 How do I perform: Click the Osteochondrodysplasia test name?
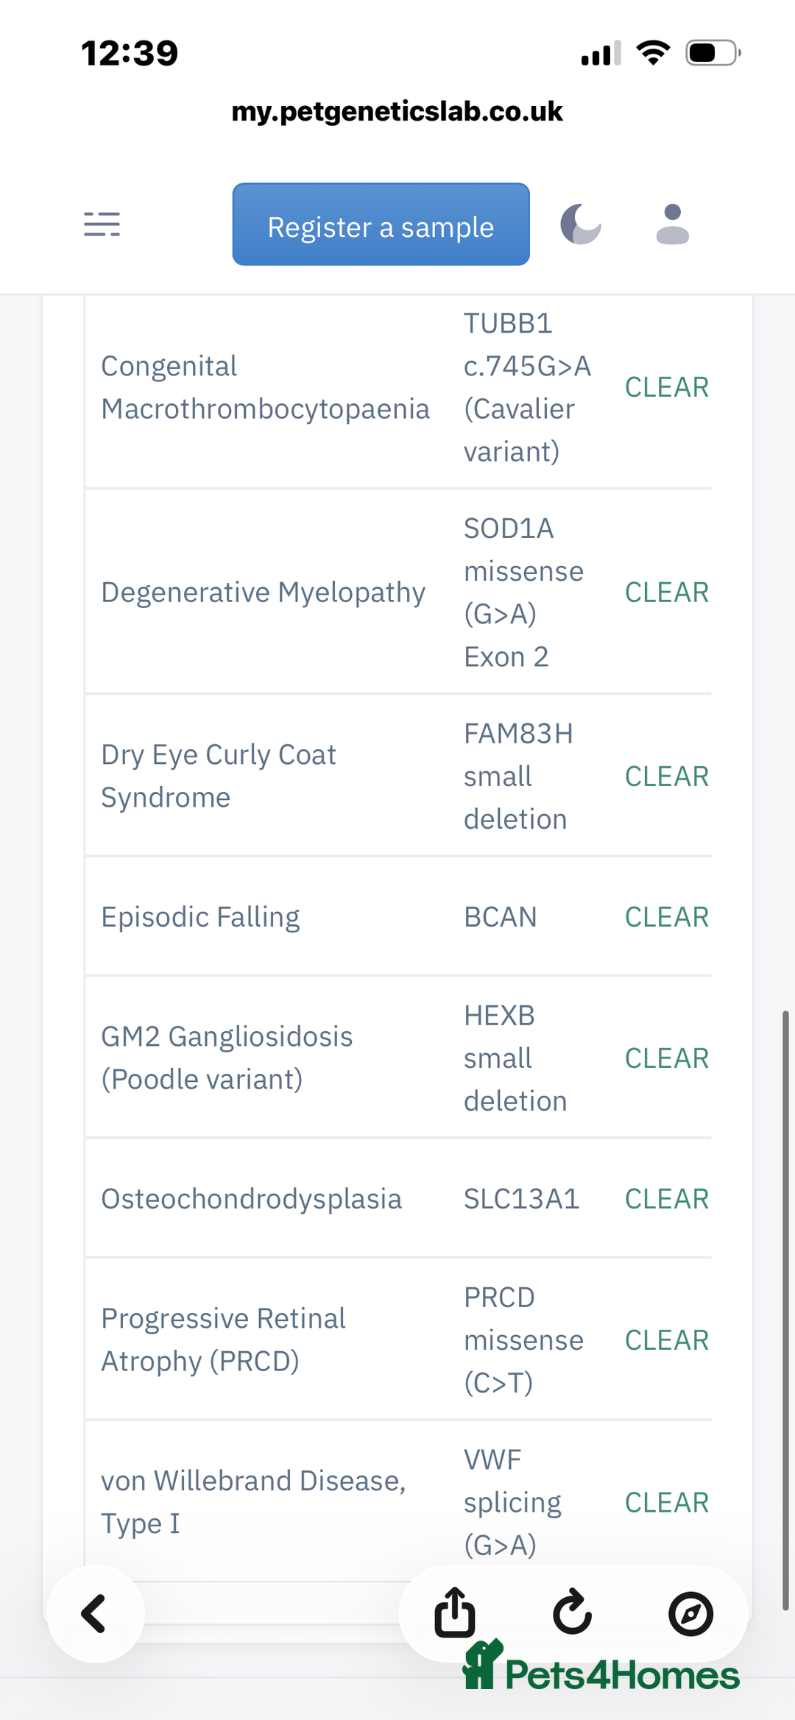tap(251, 1199)
